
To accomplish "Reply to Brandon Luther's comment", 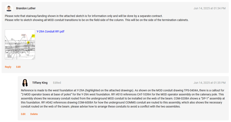I will click(x=8, y=67).
